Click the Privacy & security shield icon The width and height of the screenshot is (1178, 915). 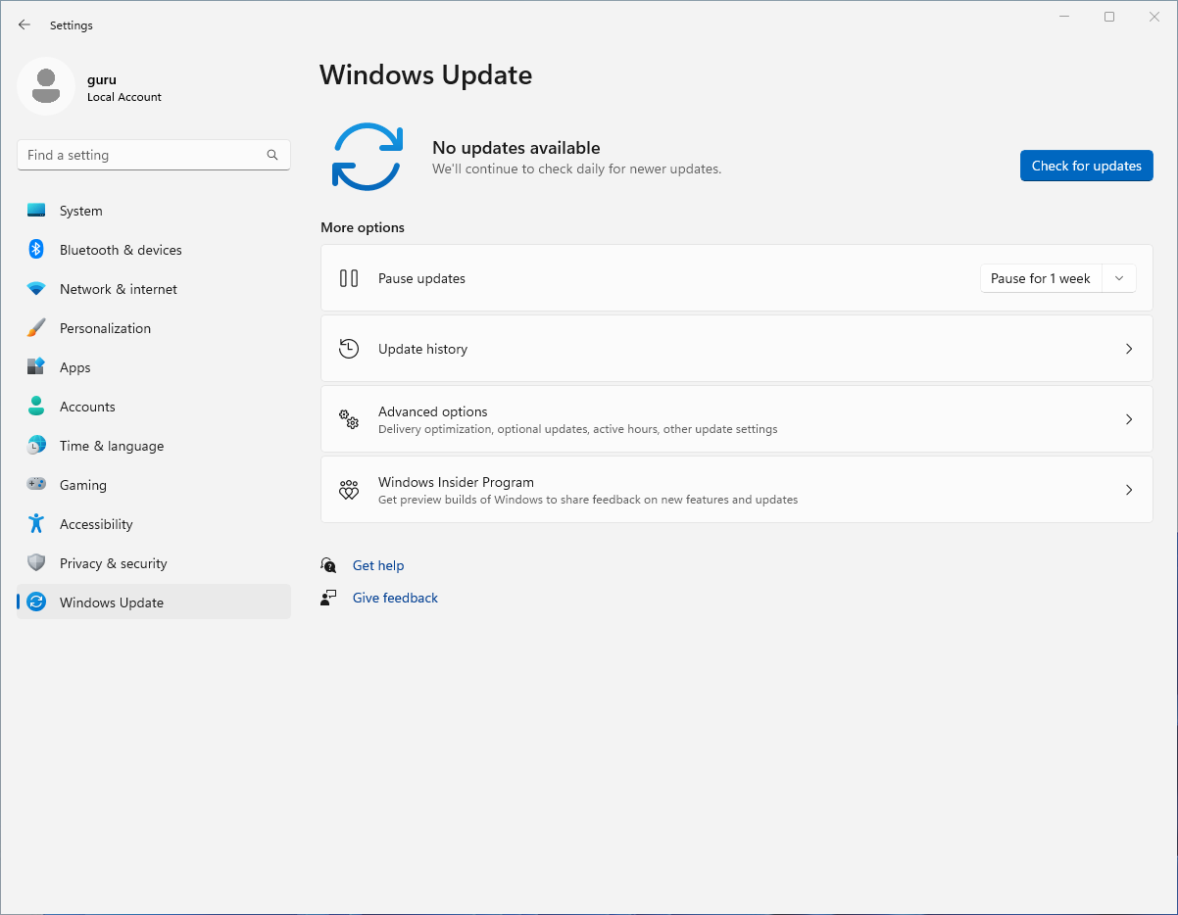pyautogui.click(x=36, y=563)
